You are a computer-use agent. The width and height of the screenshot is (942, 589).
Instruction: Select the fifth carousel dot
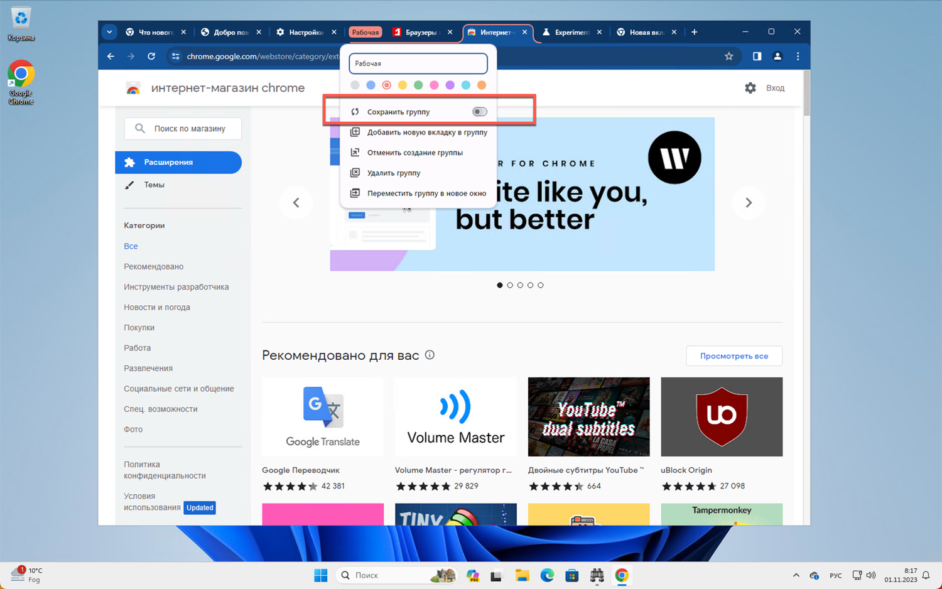pos(541,285)
